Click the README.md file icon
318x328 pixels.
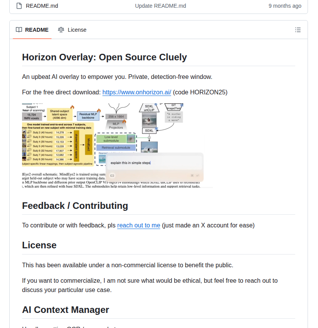coord(19,6)
